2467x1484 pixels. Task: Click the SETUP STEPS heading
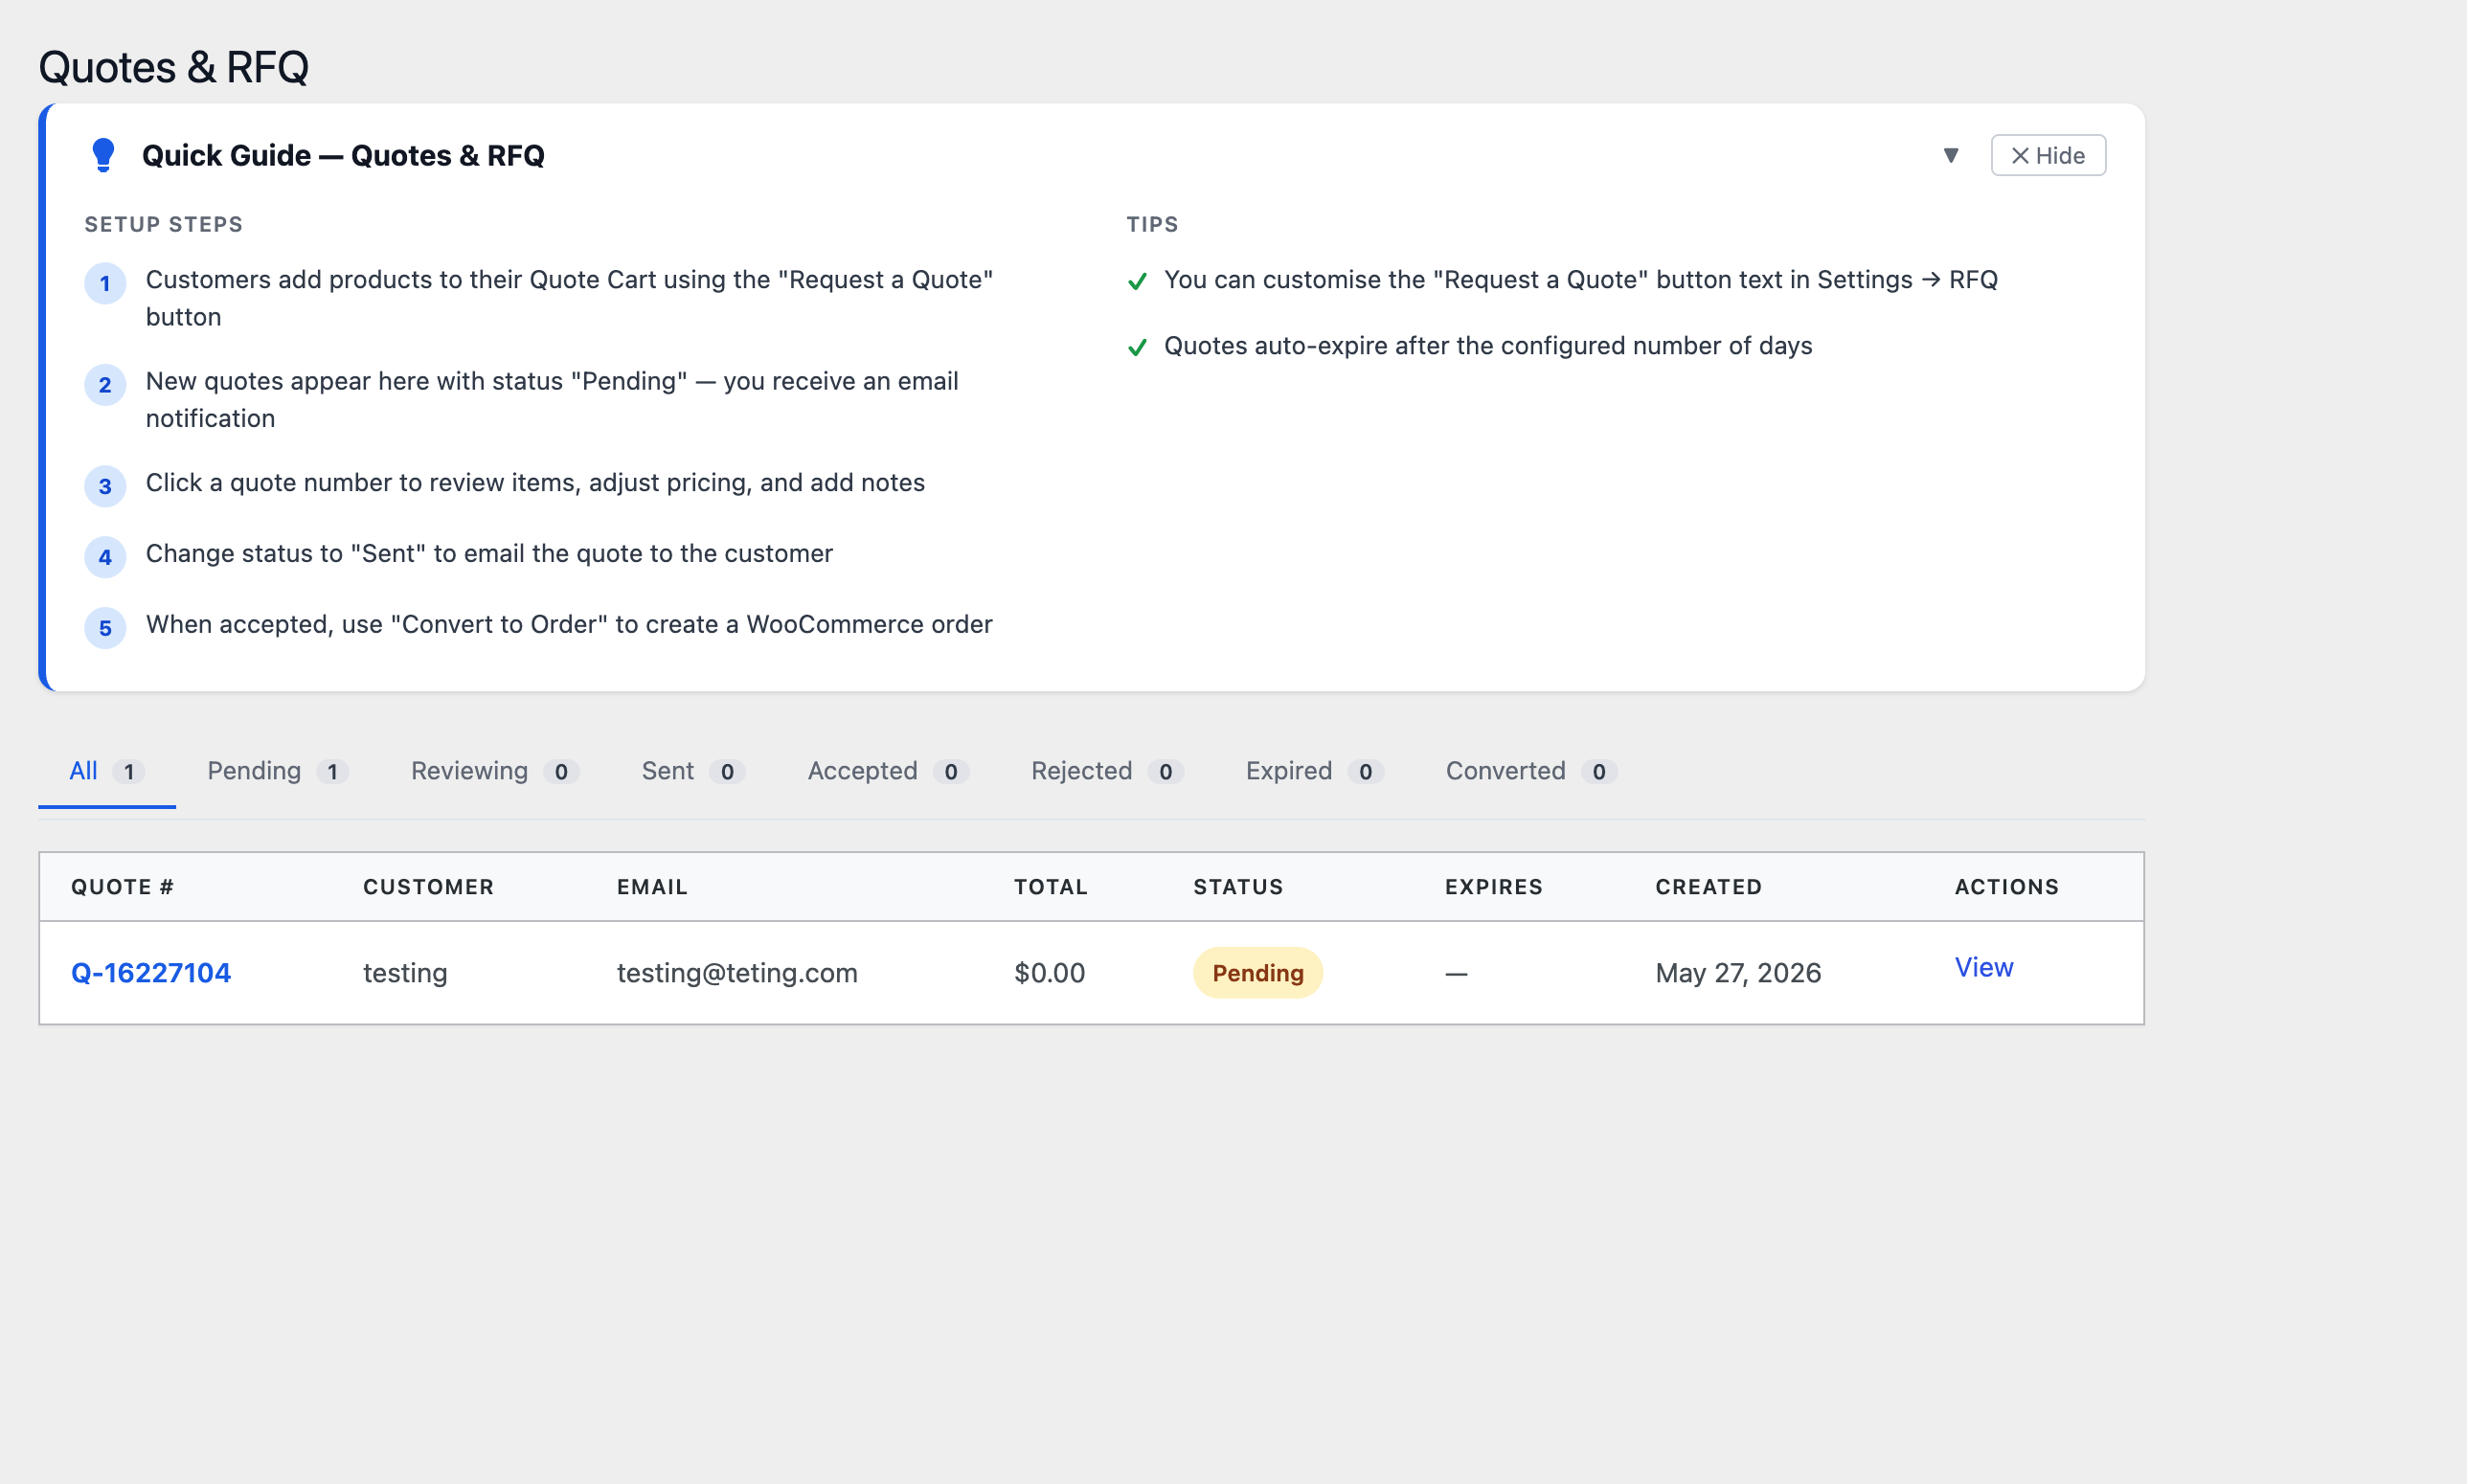(163, 224)
